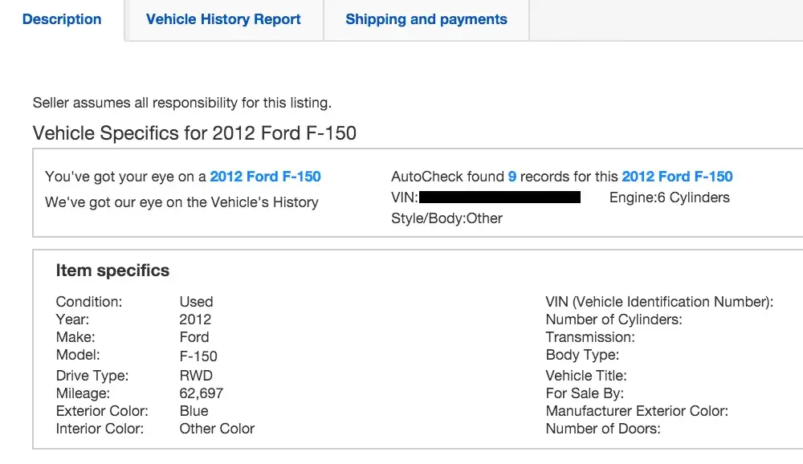Screen dimensions: 803x464
Task: Click the Item specifics heading
Action: (x=112, y=271)
